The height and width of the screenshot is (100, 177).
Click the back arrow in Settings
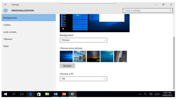[x=6, y=4]
